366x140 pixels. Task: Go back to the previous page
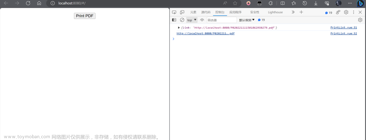tap(6, 3)
